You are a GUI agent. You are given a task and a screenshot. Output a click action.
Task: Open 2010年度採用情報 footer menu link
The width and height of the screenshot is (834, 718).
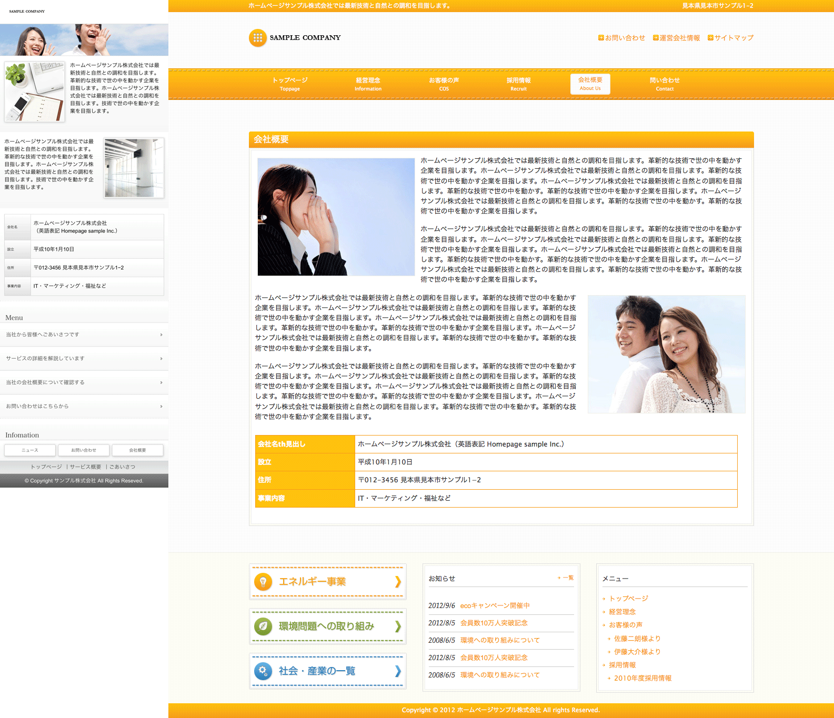point(642,678)
